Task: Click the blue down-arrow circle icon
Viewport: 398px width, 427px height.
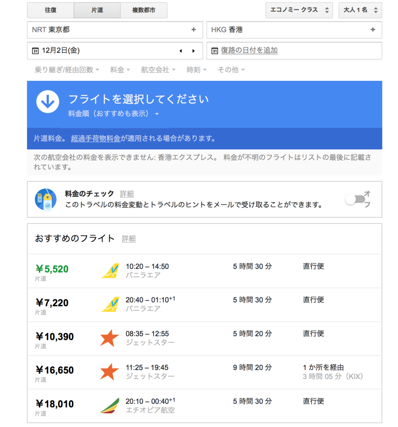Action: coord(47,102)
